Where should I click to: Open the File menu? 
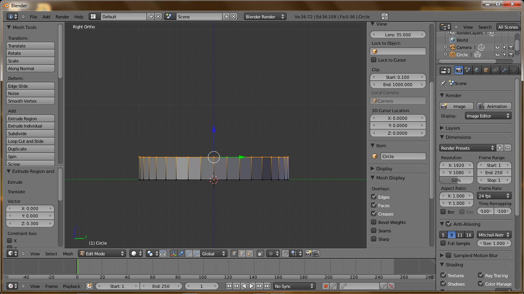tap(33, 17)
